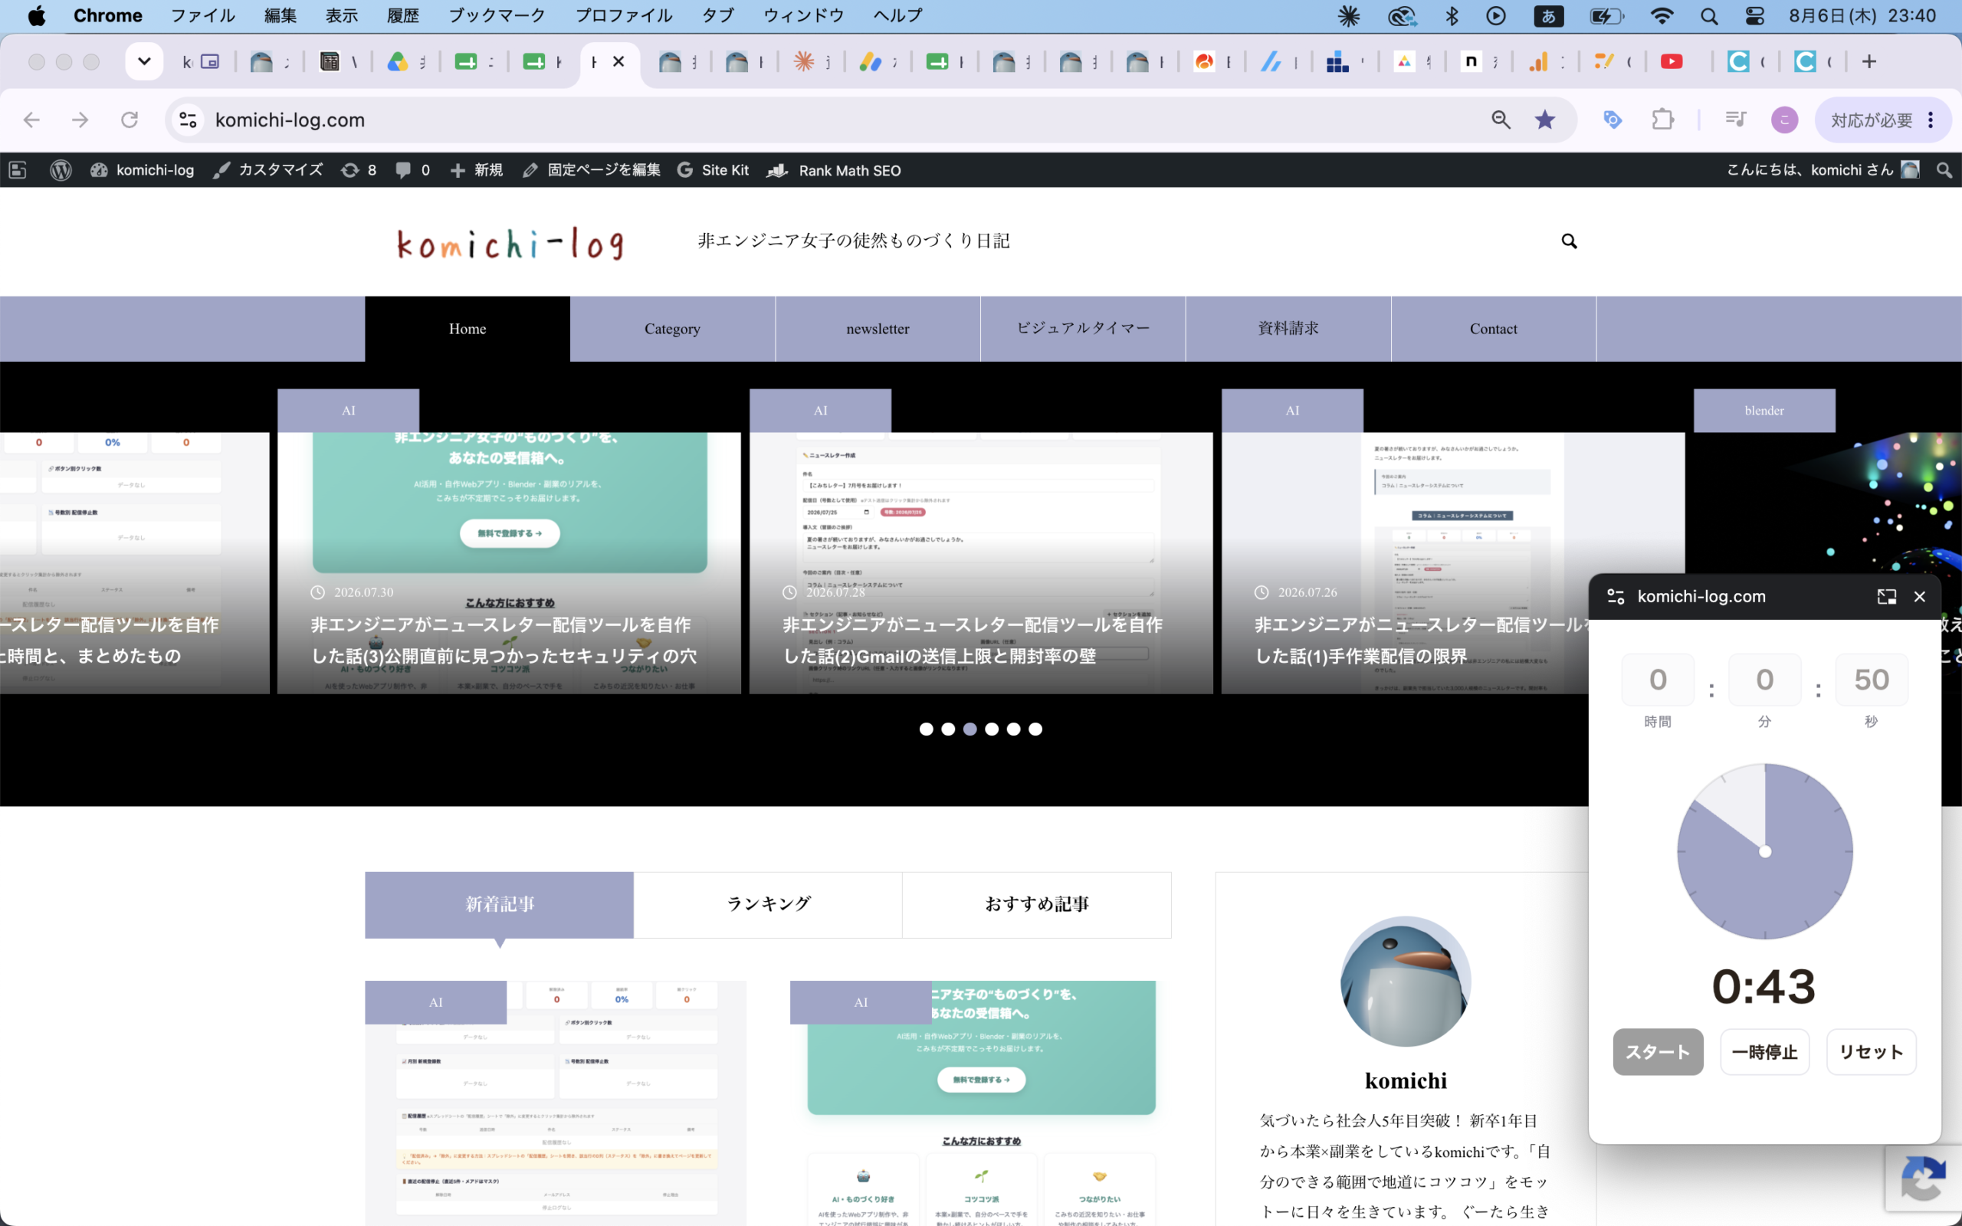Click the 新規 add-new item
Viewport: 1962px width, 1226px height.
tap(477, 170)
